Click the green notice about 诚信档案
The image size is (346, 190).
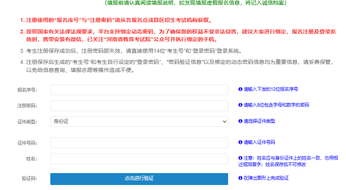(195, 3)
